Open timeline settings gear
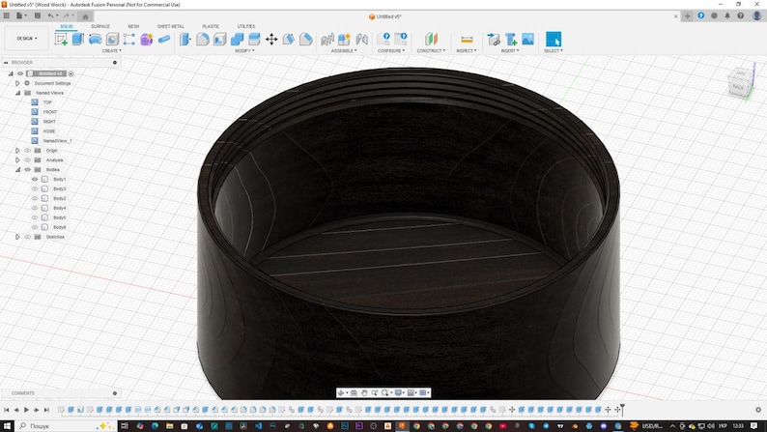 pos(758,410)
